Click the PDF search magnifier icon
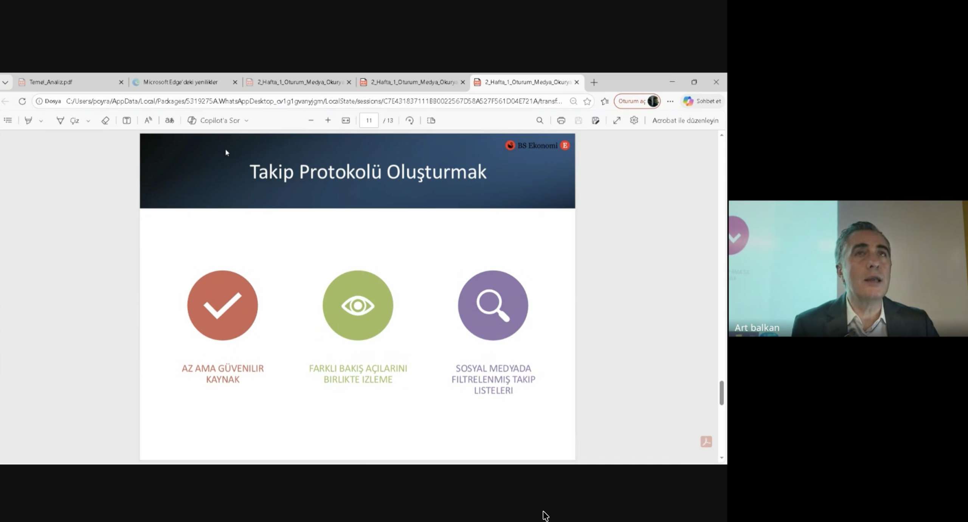968x522 pixels. pos(540,120)
